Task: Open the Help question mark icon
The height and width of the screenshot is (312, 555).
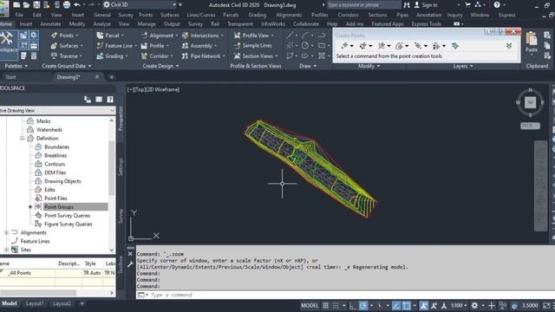Action: 497,4
